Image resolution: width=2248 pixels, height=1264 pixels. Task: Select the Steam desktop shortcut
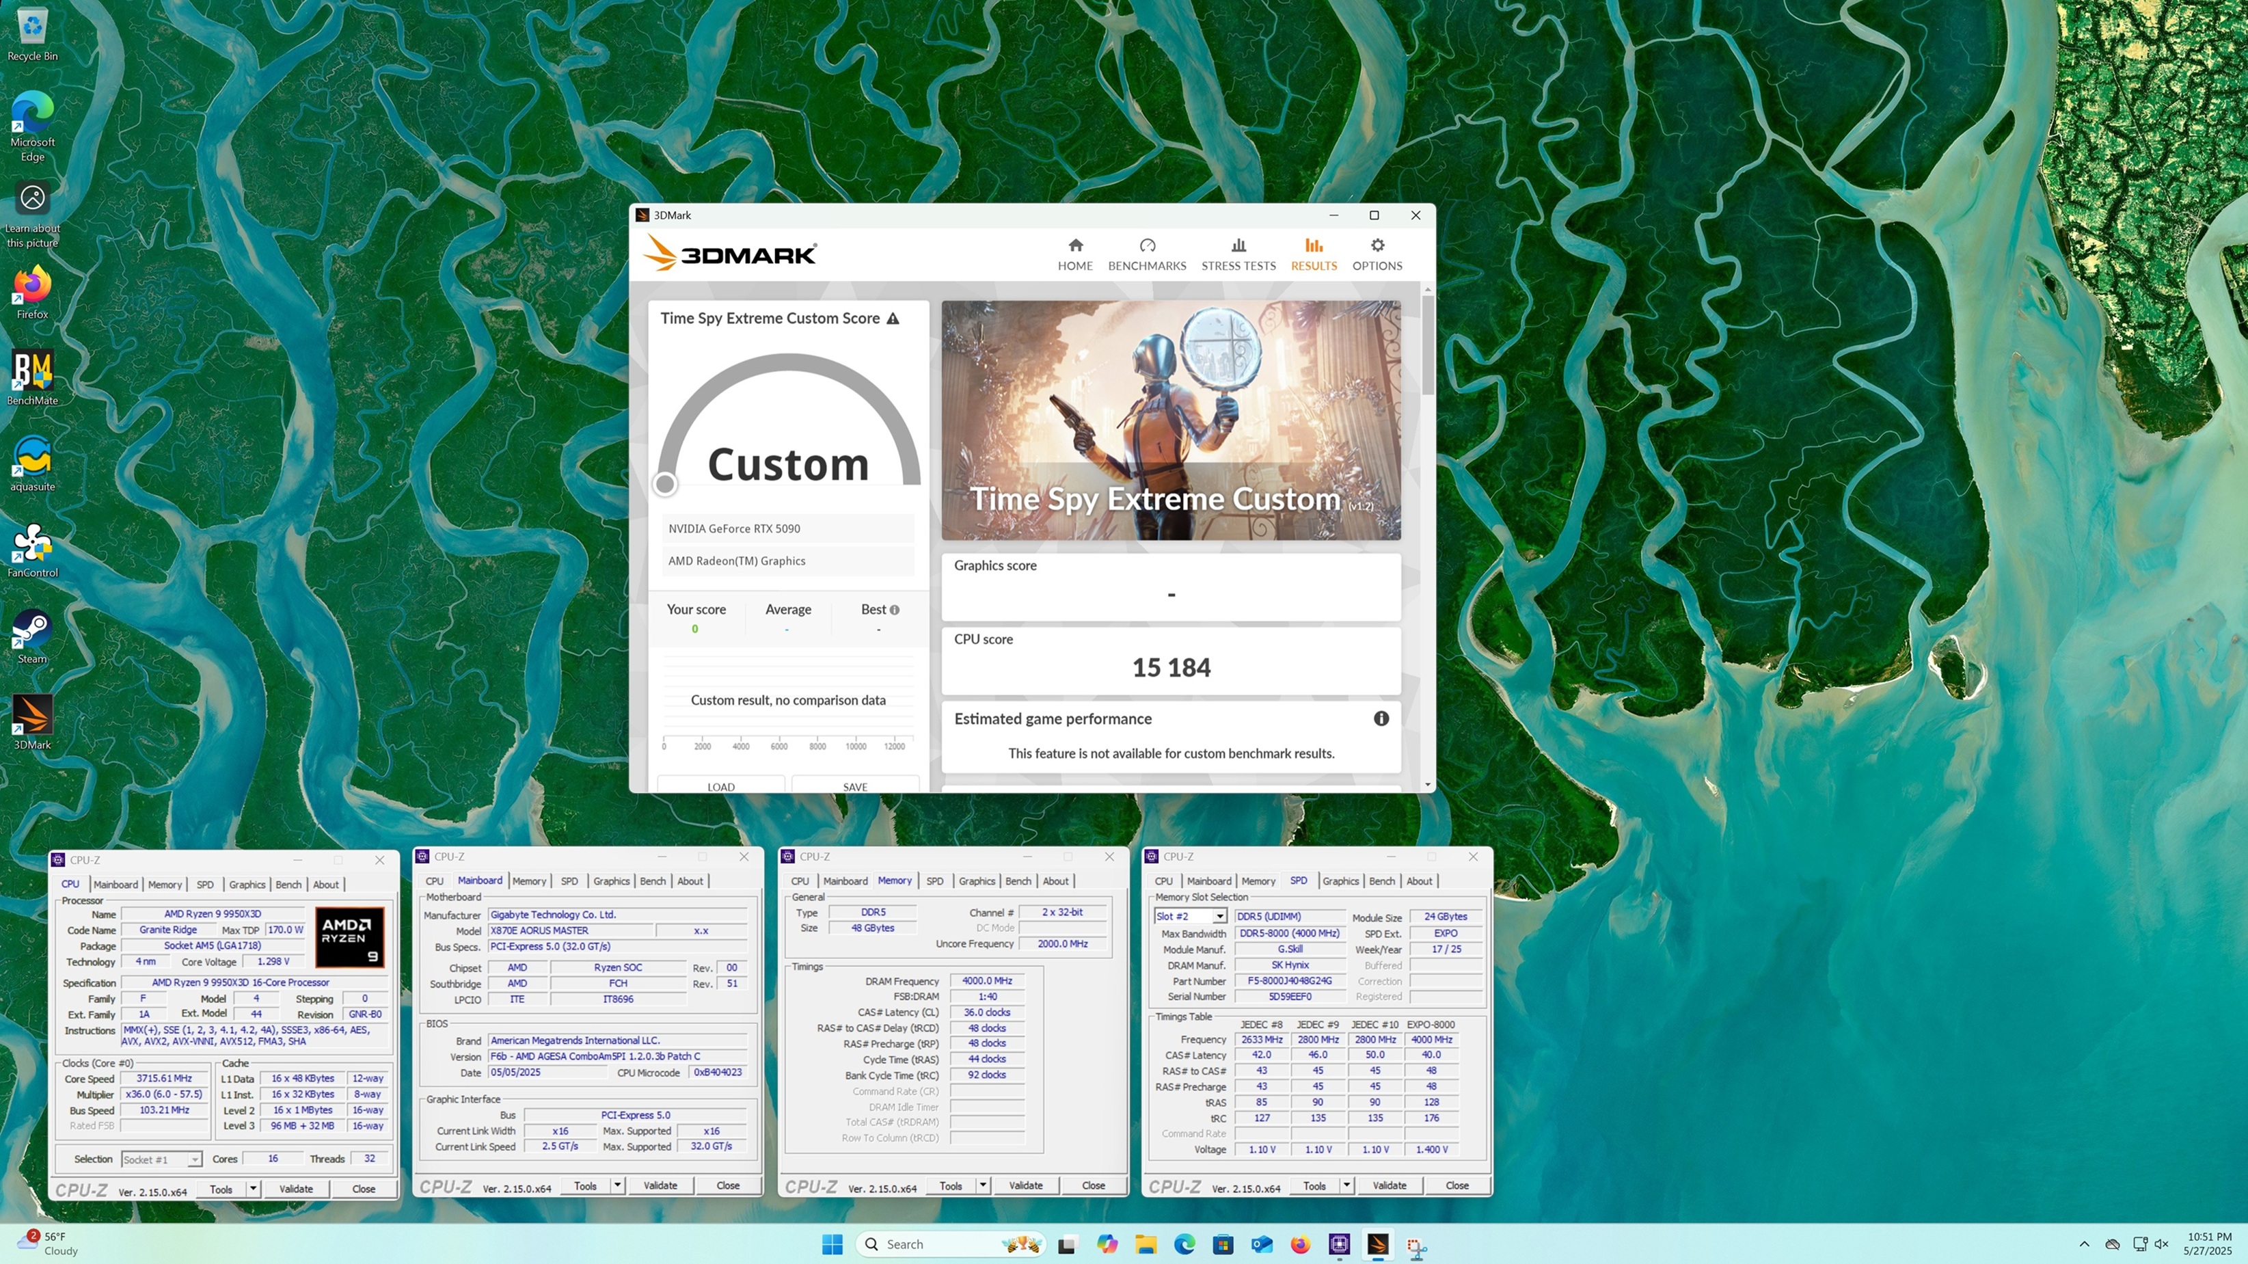click(x=32, y=637)
